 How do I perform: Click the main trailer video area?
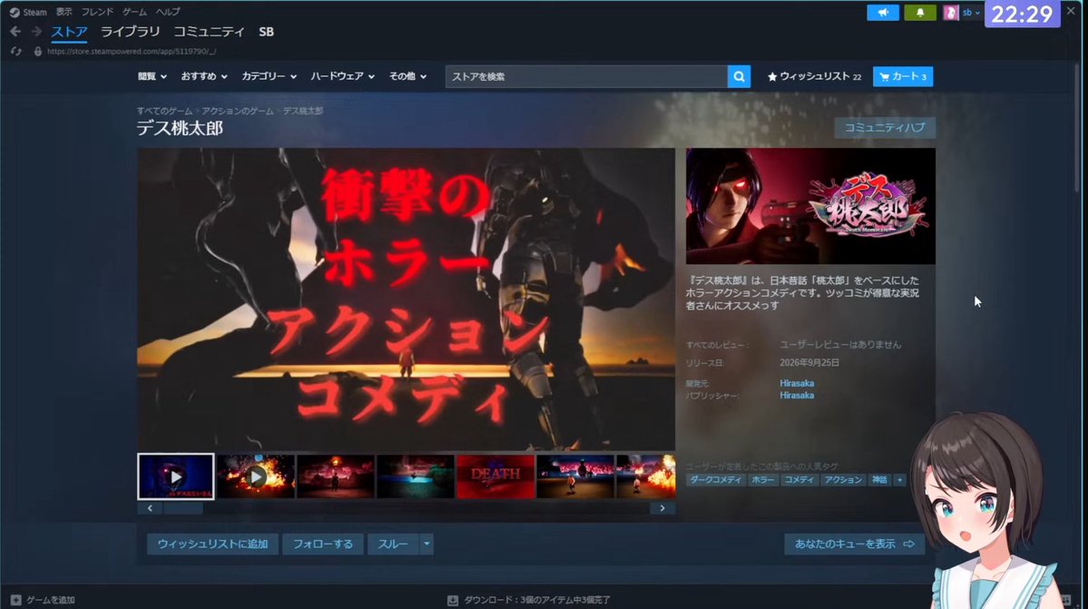tap(406, 299)
